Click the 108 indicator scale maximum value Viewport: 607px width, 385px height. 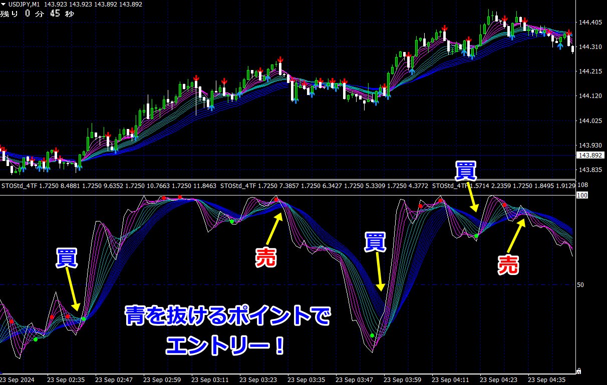tap(583, 185)
